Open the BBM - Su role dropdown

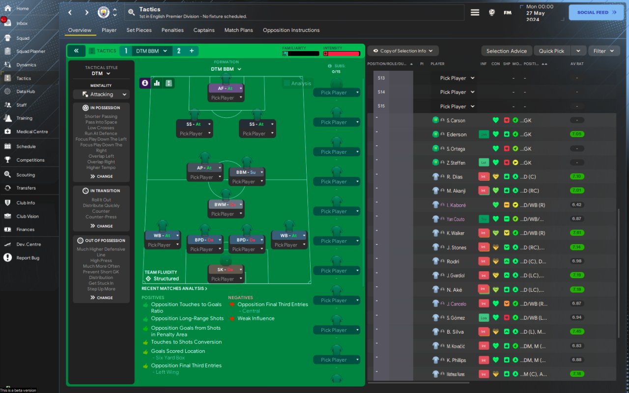(247, 172)
